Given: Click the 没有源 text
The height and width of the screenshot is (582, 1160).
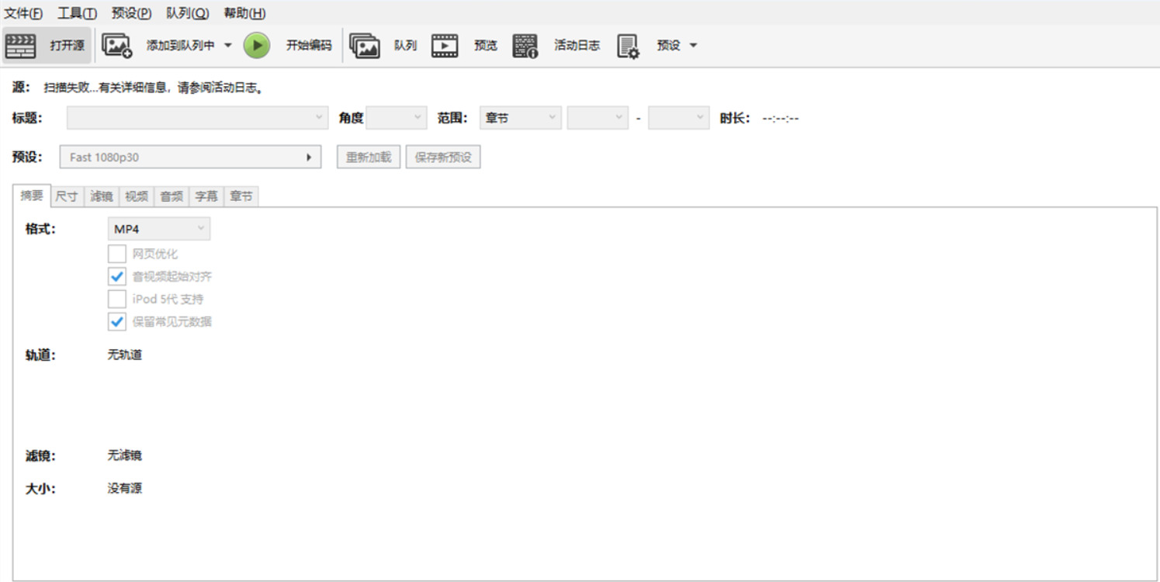Looking at the screenshot, I should point(125,488).
